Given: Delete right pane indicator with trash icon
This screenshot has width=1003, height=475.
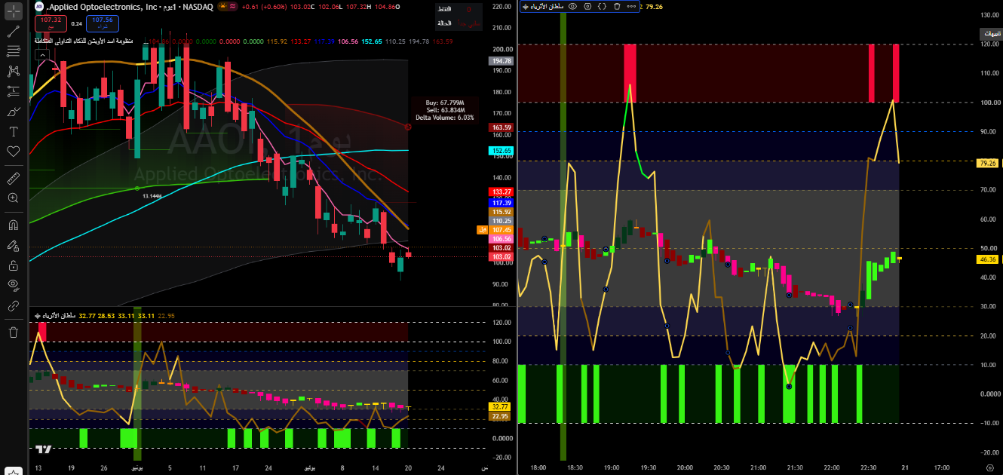Looking at the screenshot, I should coord(617,6).
